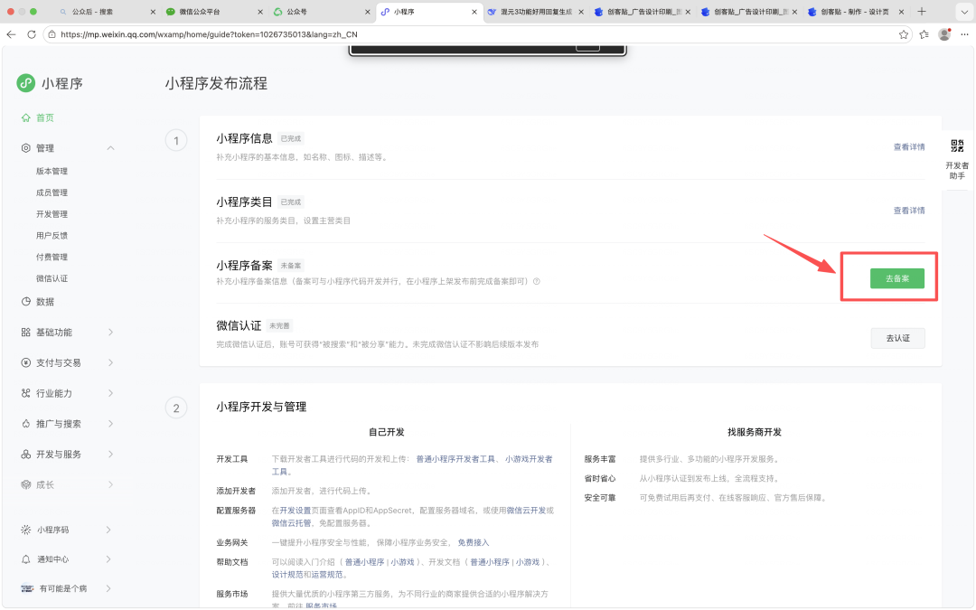Open 用户反馈 in the sidebar
The height and width of the screenshot is (610, 976).
[52, 236]
